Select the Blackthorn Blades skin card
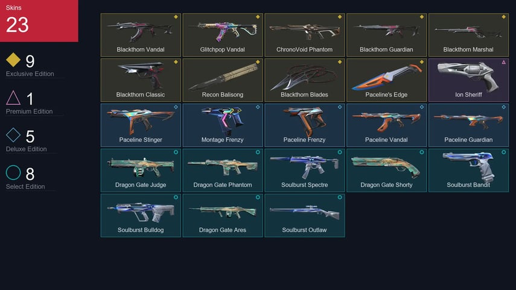 click(304, 80)
